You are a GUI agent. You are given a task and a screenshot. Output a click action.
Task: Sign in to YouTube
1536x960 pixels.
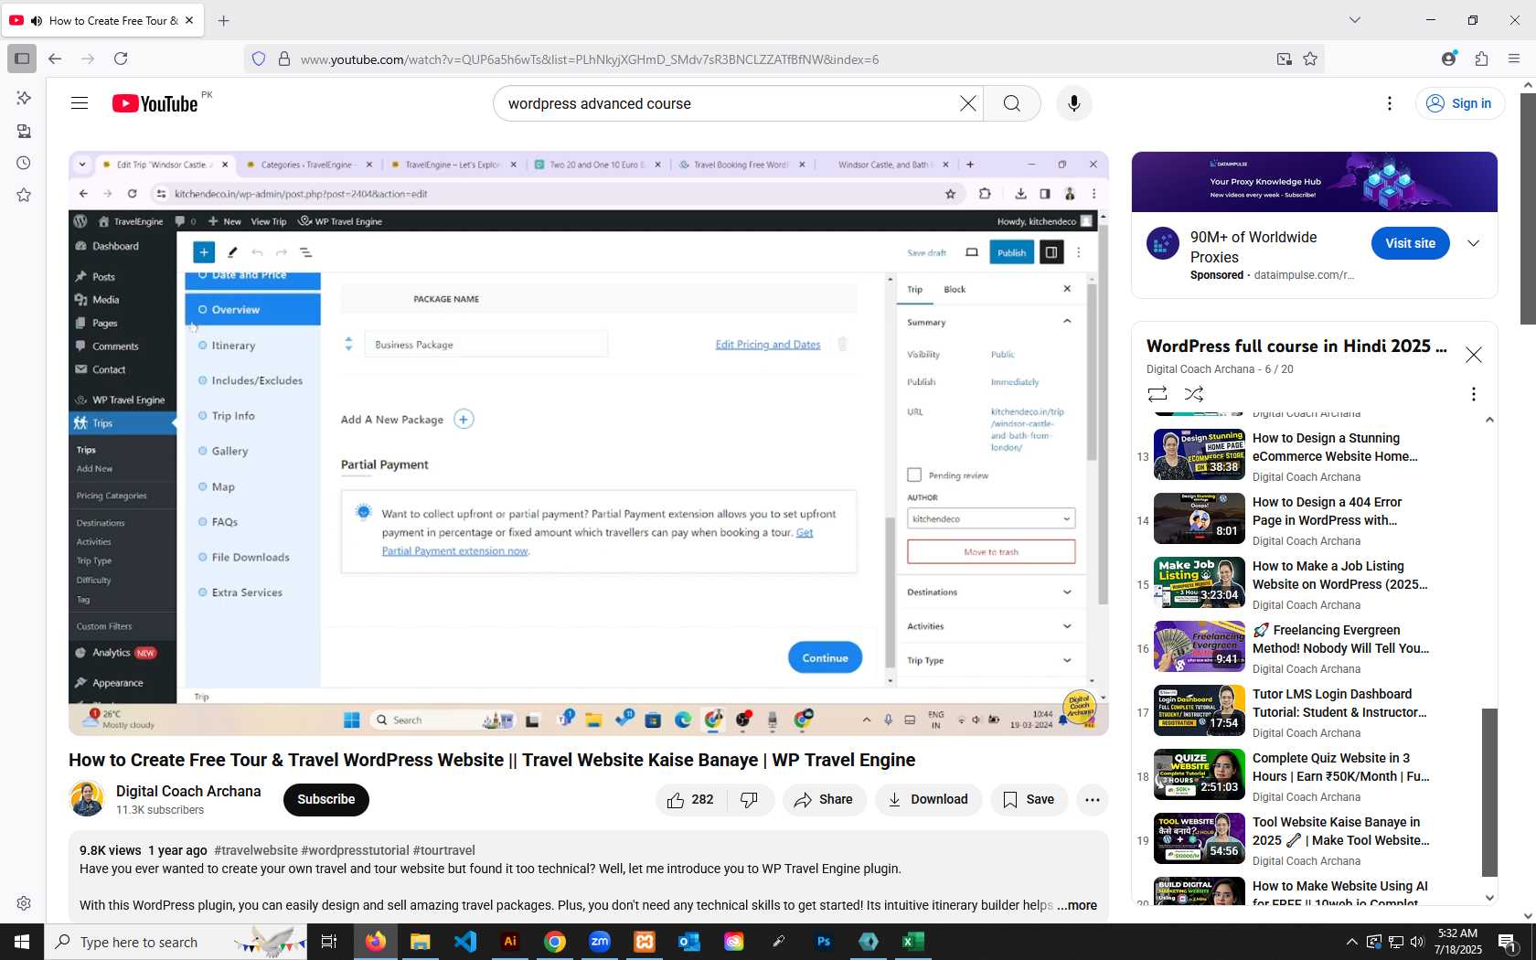pos(1459,103)
